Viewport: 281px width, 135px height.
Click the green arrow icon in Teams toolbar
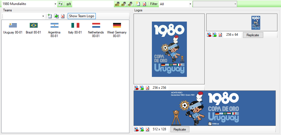coord(56,16)
